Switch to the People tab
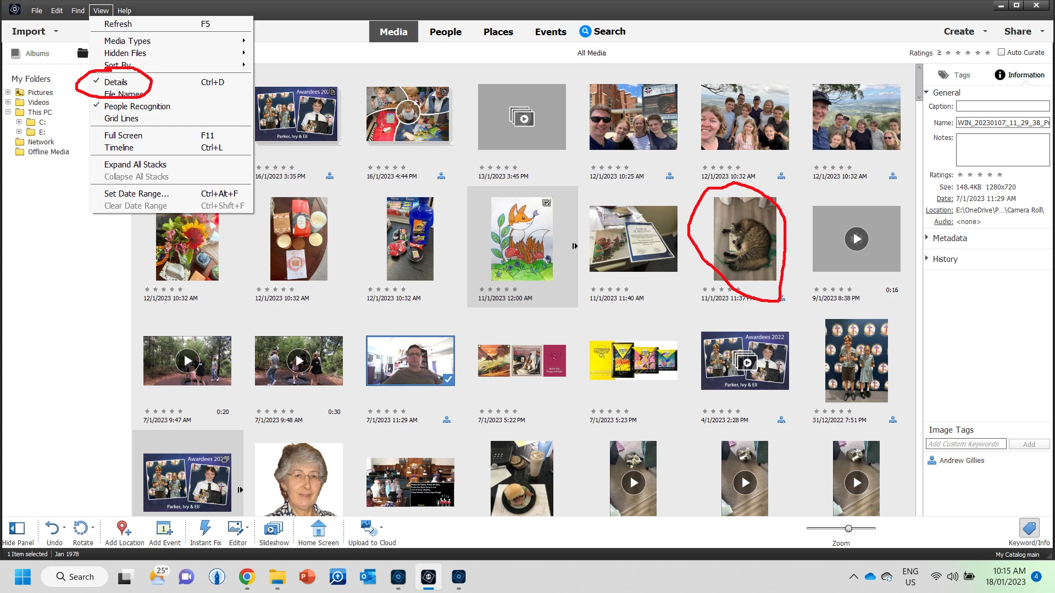The height and width of the screenshot is (593, 1055). tap(445, 32)
